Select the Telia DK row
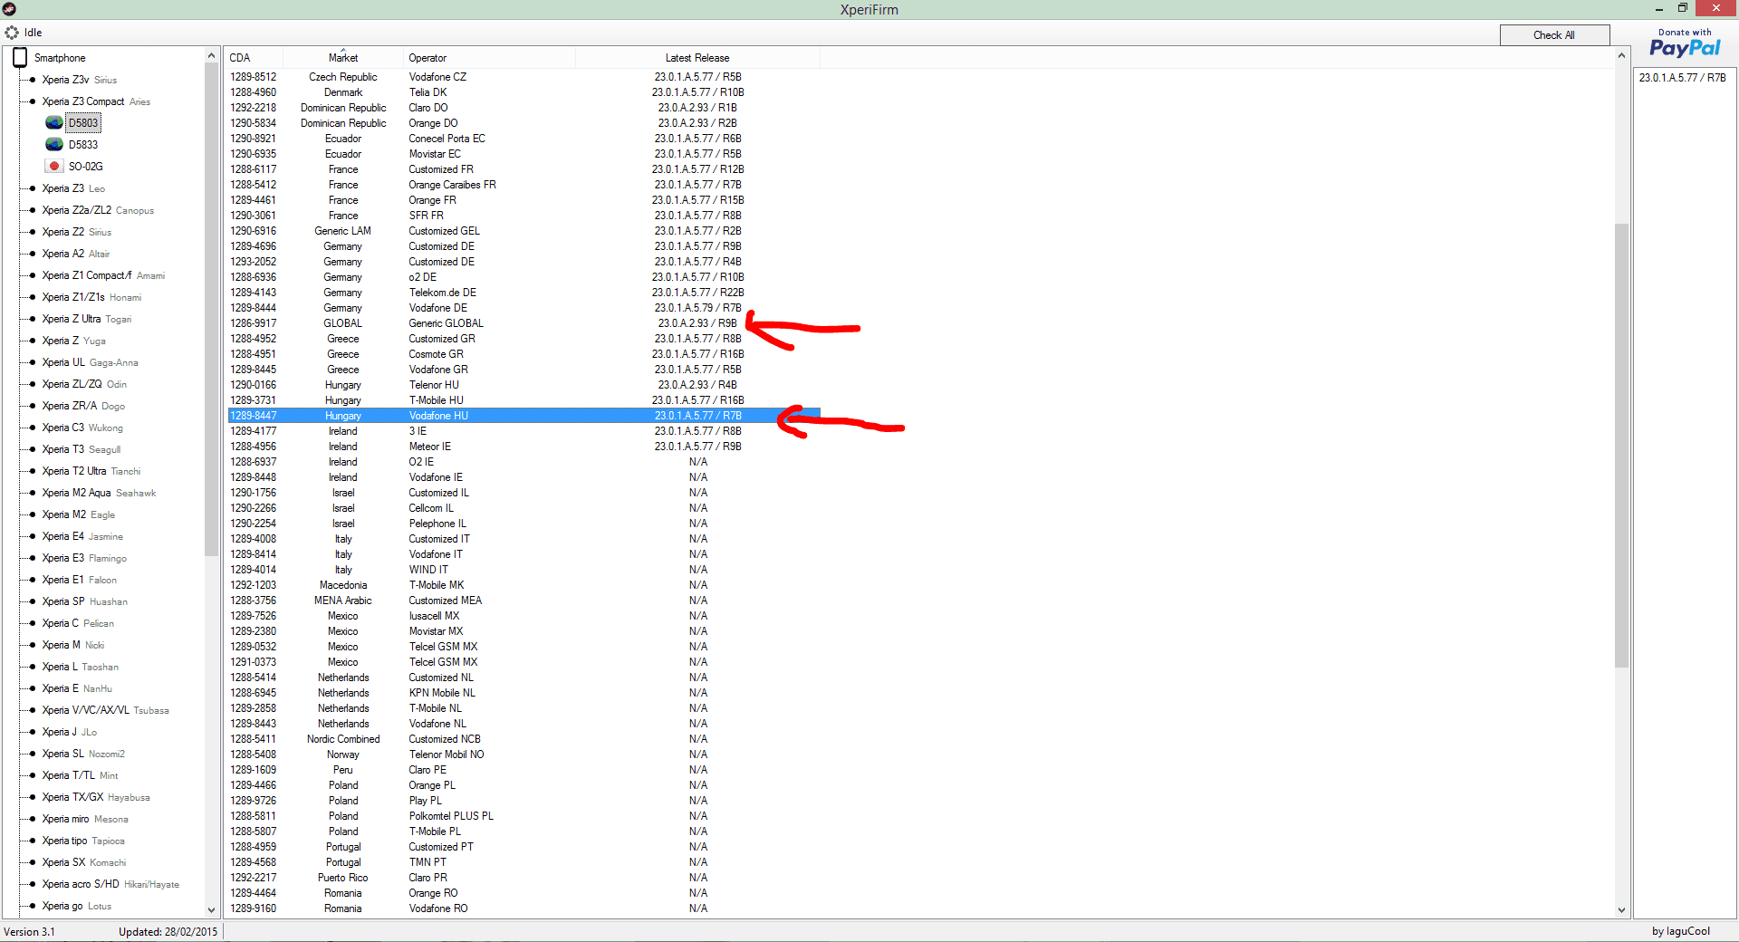The image size is (1739, 942). (524, 92)
